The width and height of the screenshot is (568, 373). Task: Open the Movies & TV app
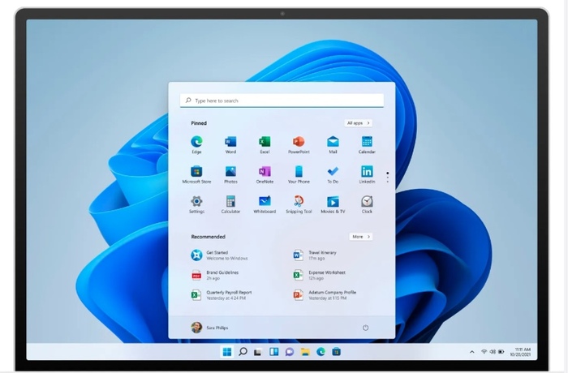point(333,204)
